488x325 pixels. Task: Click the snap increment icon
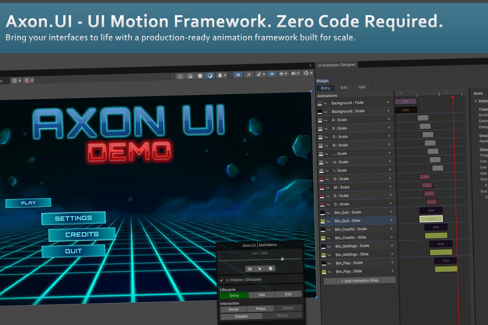(x=27, y=80)
